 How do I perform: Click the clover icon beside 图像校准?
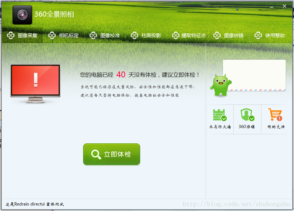[x=93, y=35]
